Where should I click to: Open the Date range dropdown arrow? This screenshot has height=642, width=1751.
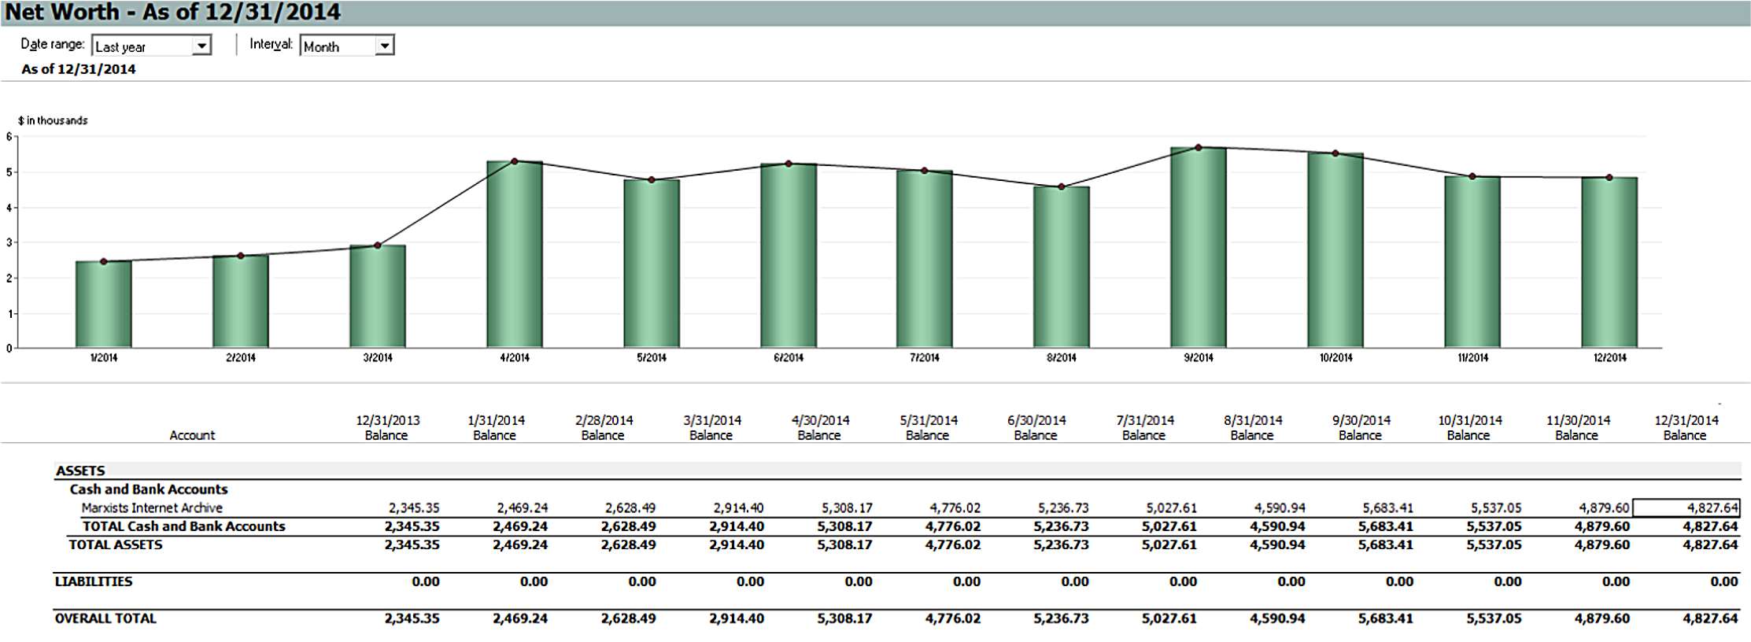(202, 46)
